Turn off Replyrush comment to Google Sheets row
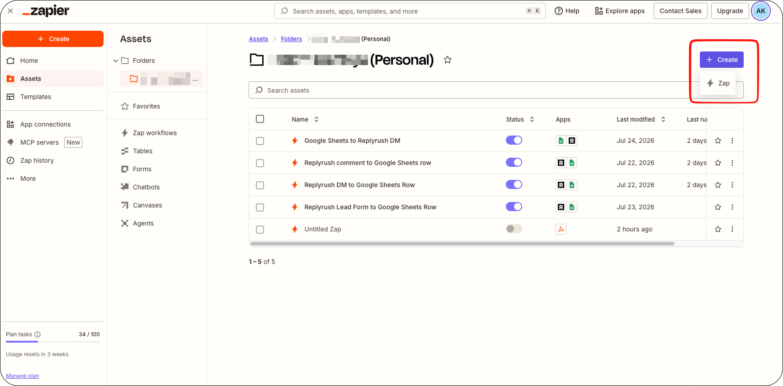This screenshot has width=783, height=386. (x=514, y=162)
